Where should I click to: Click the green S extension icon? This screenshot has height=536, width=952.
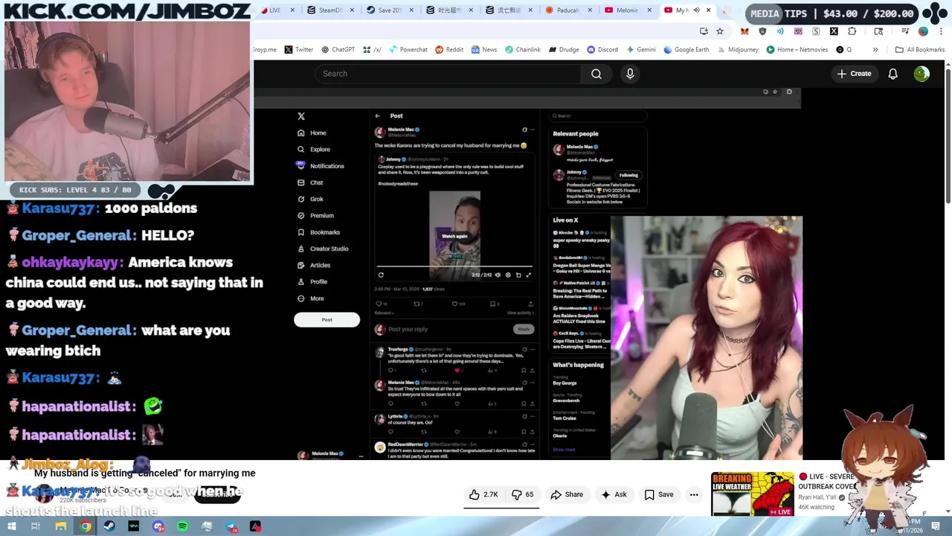(x=816, y=31)
